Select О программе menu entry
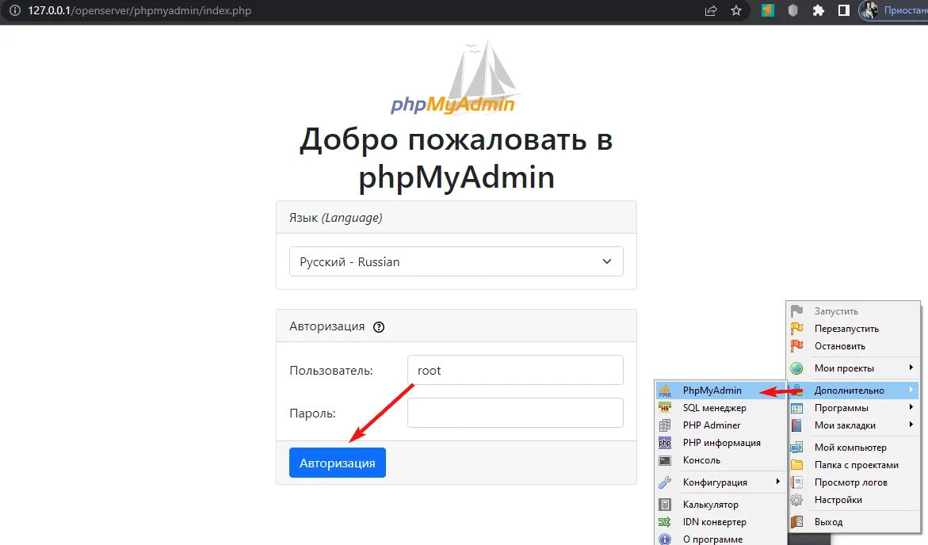The image size is (928, 545). pyautogui.click(x=720, y=539)
